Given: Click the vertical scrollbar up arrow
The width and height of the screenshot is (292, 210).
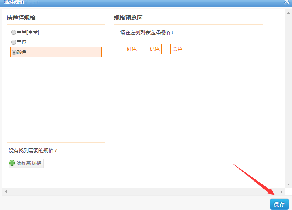Looking at the screenshot, I should pyautogui.click(x=288, y=13).
